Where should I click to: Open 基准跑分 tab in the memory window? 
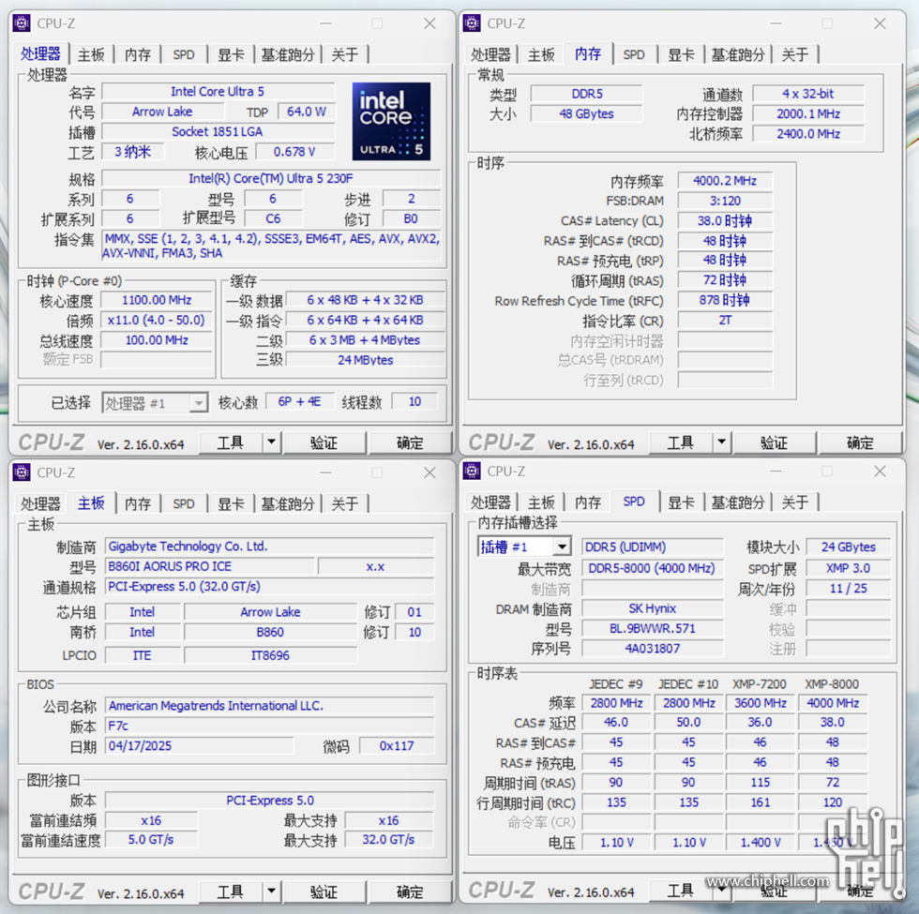738,55
